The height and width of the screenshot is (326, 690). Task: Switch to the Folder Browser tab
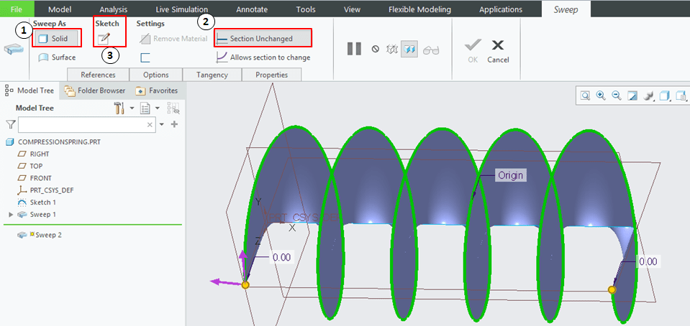(x=95, y=90)
